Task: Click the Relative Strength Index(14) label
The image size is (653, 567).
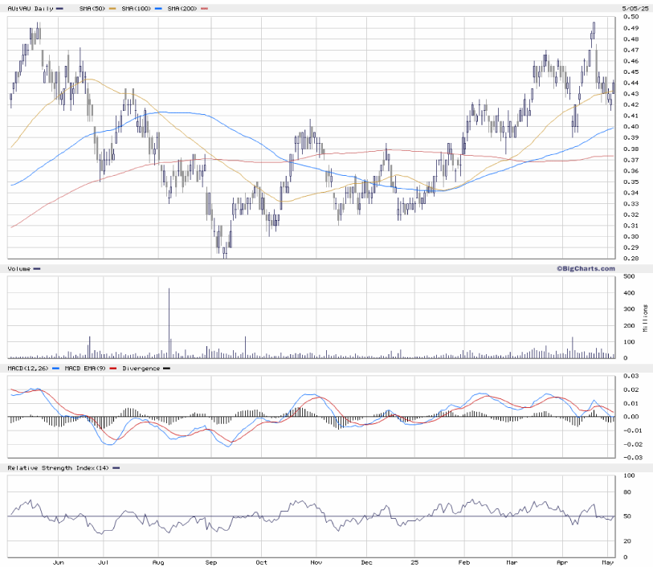Action: 59,467
